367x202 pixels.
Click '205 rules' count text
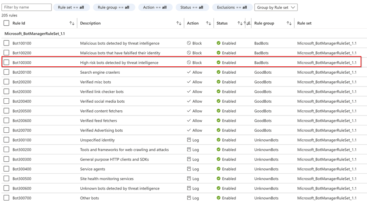click(x=9, y=15)
